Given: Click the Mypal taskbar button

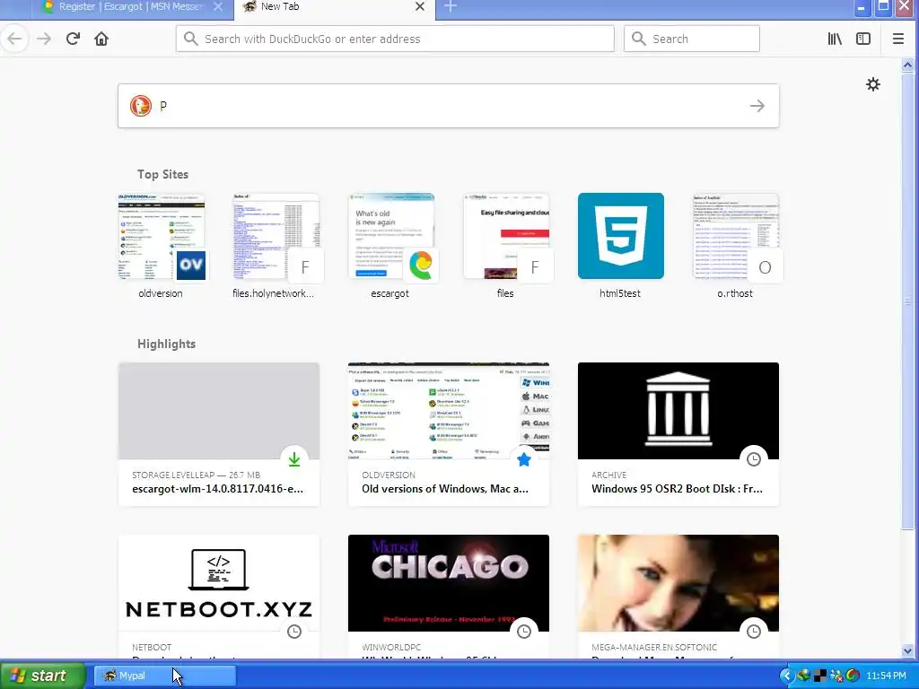Looking at the screenshot, I should click(x=165, y=676).
